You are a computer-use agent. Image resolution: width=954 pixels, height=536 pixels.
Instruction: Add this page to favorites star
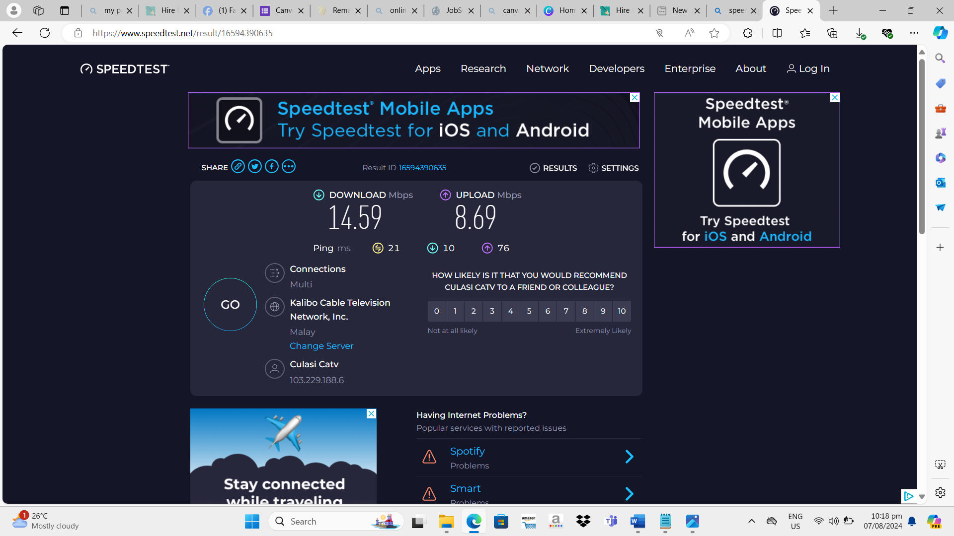tap(714, 33)
